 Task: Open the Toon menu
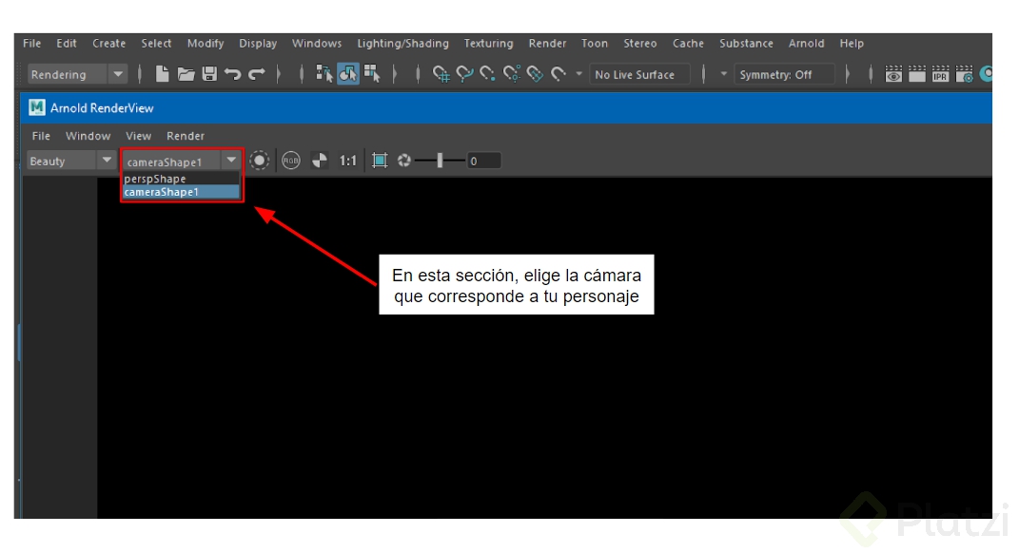point(594,44)
